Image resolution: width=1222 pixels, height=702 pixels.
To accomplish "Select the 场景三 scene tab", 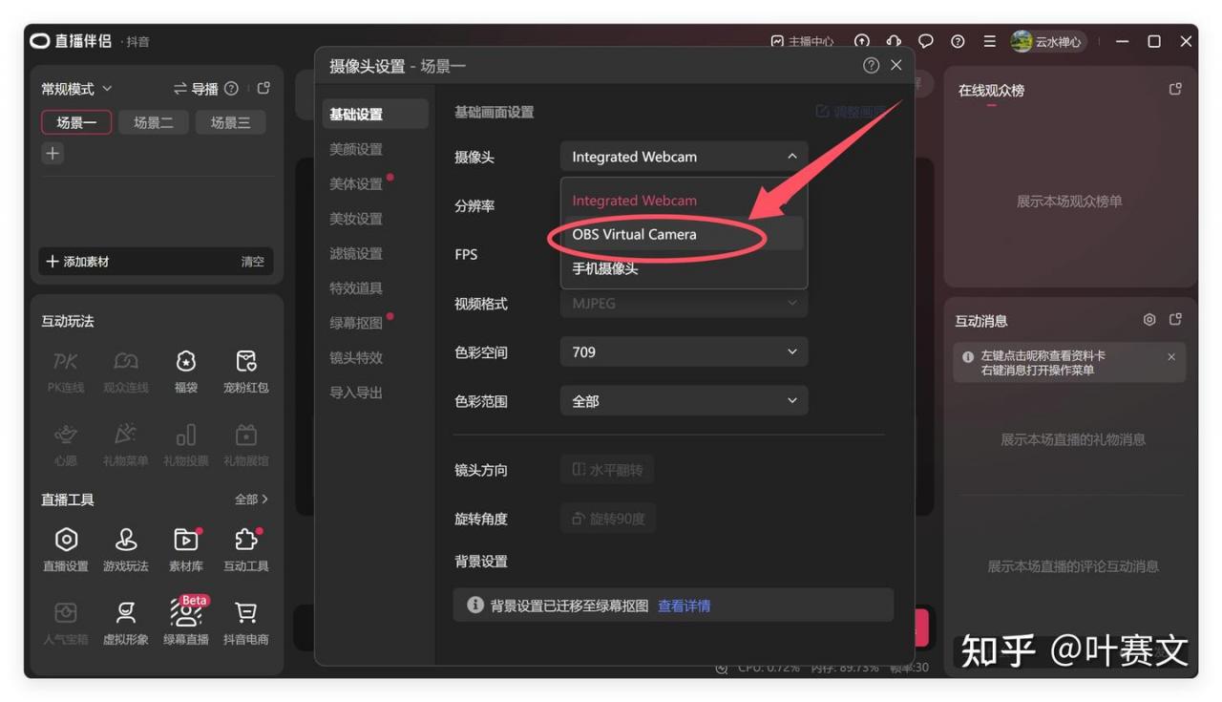I will tap(230, 122).
